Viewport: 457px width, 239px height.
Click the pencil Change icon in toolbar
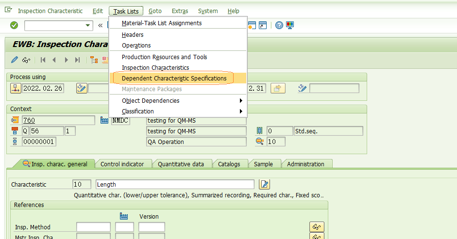point(14,60)
